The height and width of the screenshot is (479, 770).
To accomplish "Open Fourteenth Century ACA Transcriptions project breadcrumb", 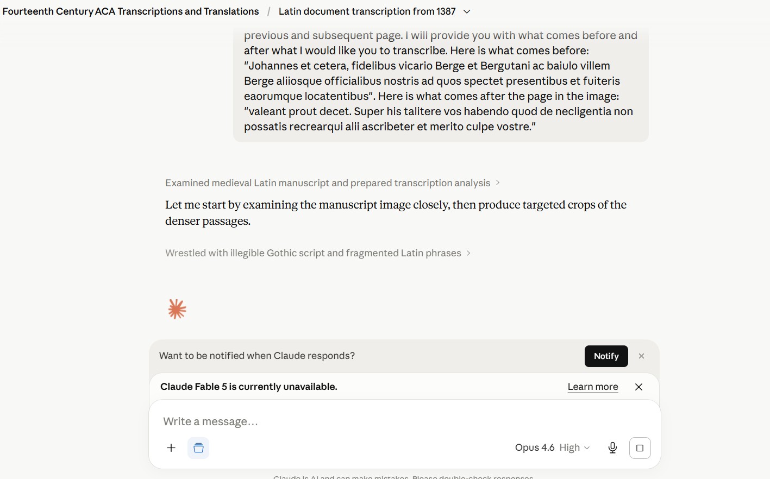I will [131, 11].
